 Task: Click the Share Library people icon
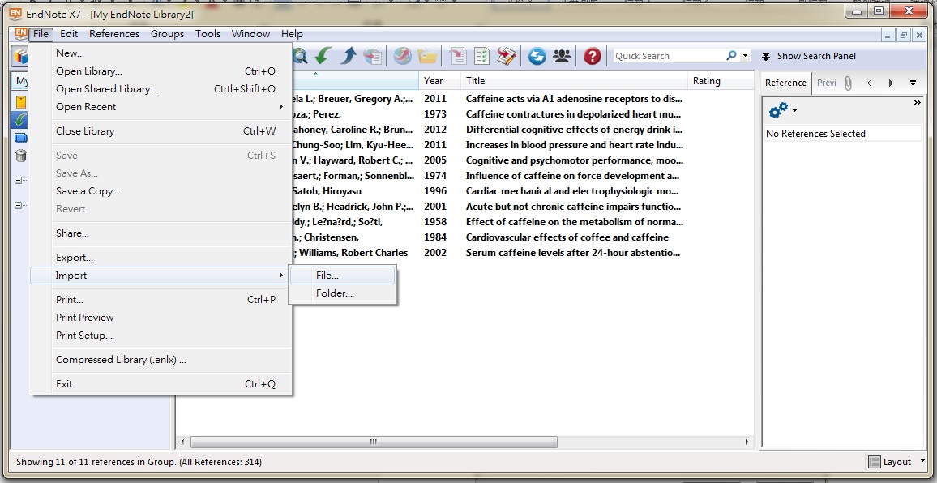pyautogui.click(x=562, y=56)
